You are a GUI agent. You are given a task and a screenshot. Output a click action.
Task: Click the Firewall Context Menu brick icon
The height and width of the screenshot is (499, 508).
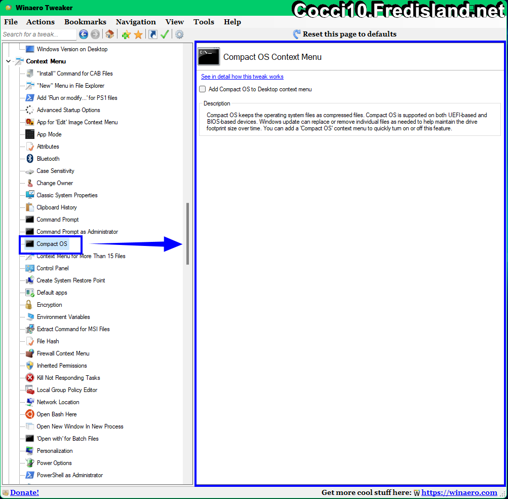(x=30, y=353)
